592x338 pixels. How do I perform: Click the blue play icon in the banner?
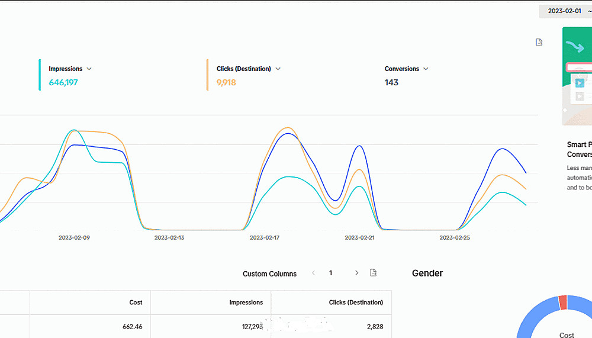click(x=580, y=83)
